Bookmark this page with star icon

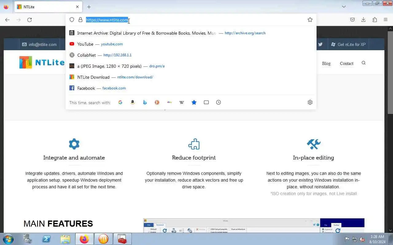pyautogui.click(x=310, y=20)
